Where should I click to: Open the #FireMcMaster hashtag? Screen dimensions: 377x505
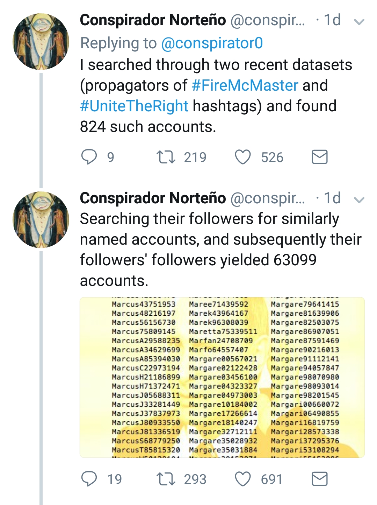point(245,85)
